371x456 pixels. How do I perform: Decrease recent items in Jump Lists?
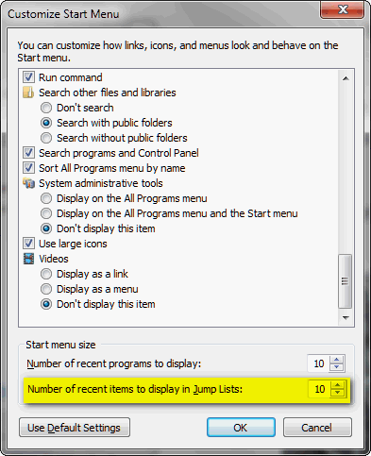click(338, 393)
